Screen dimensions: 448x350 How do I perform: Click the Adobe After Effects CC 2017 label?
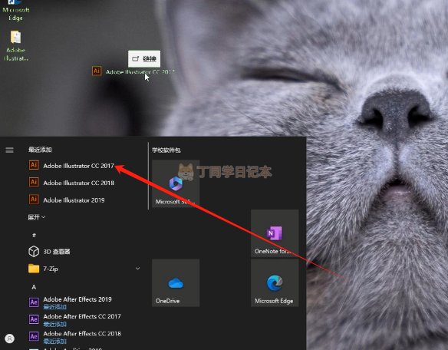[82, 316]
